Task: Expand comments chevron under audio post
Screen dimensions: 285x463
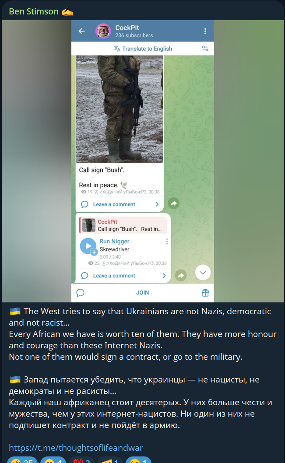Action: [x=164, y=276]
